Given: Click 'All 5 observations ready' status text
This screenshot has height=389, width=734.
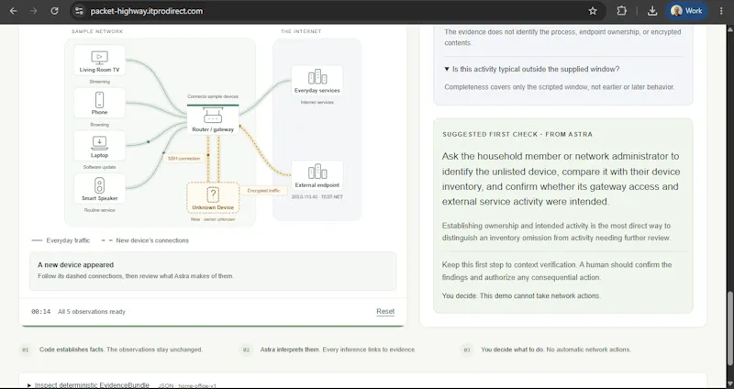Looking at the screenshot, I should [92, 312].
